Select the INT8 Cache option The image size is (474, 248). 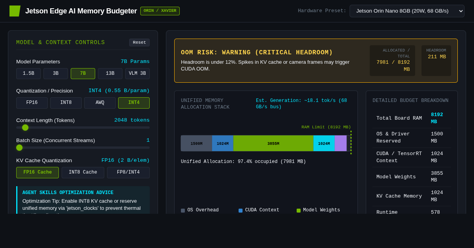coord(83,172)
